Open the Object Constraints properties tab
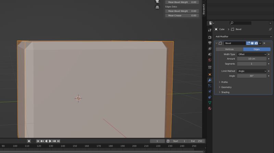Viewport: 274px width, 153px height. tap(210, 97)
